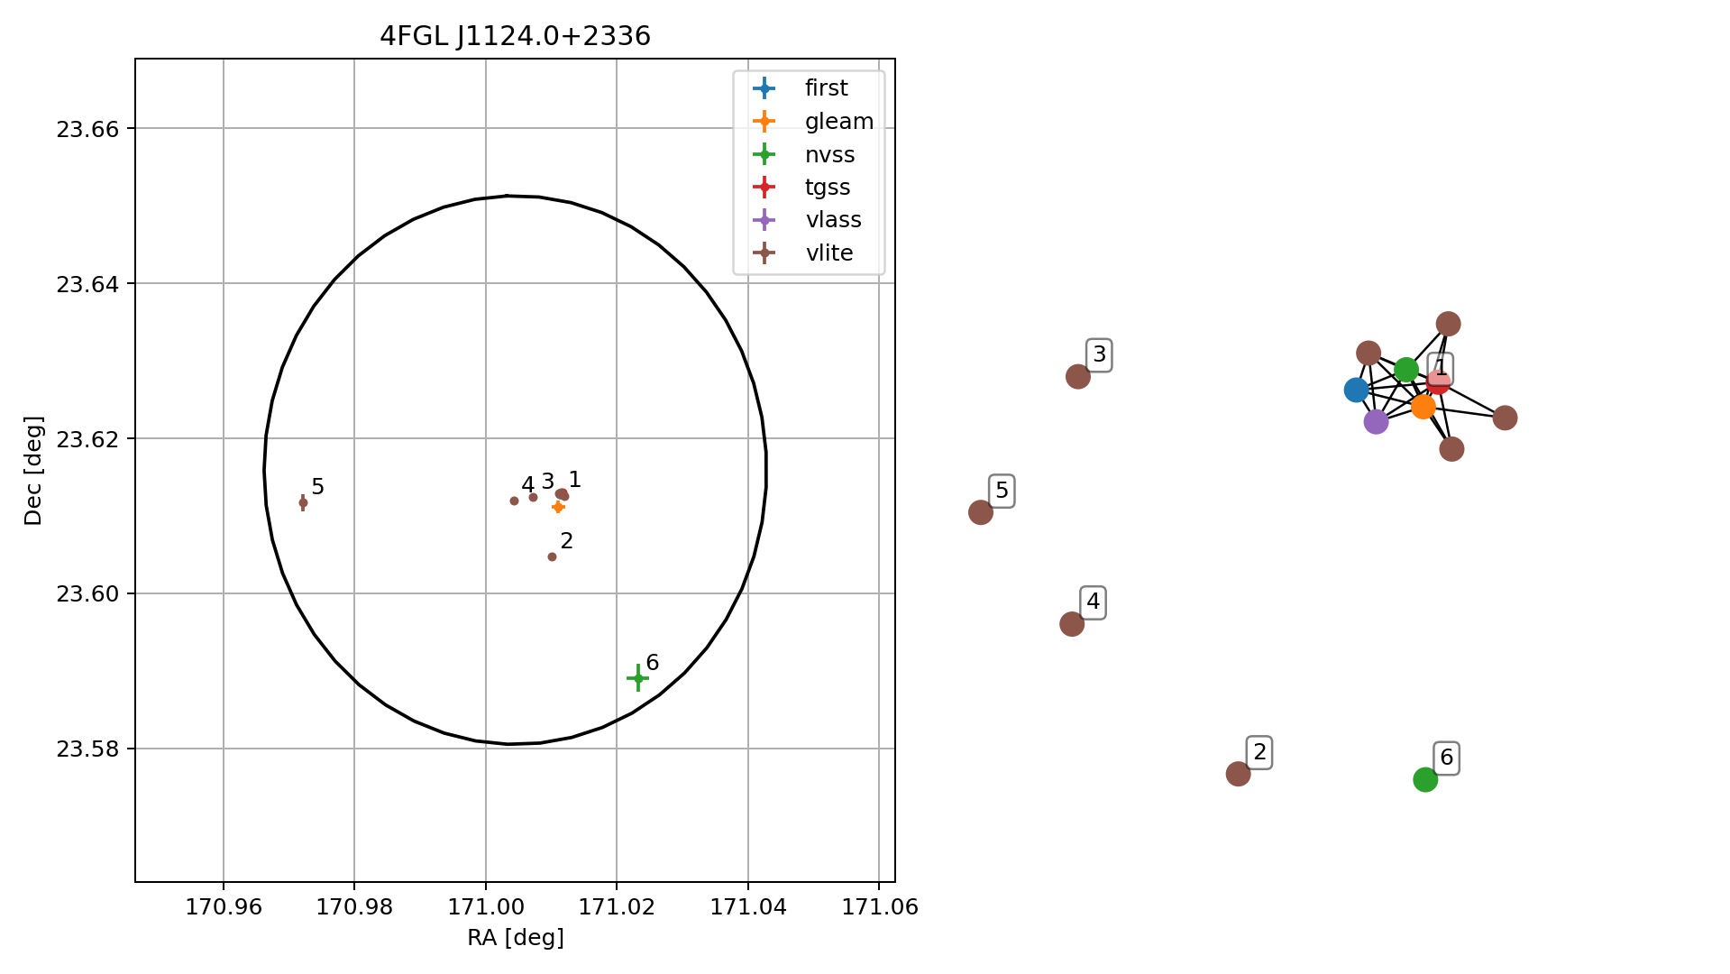Screen dimensions: 1730x974
Task: Click the 171.06 tick label on RA axis
Action: [879, 907]
